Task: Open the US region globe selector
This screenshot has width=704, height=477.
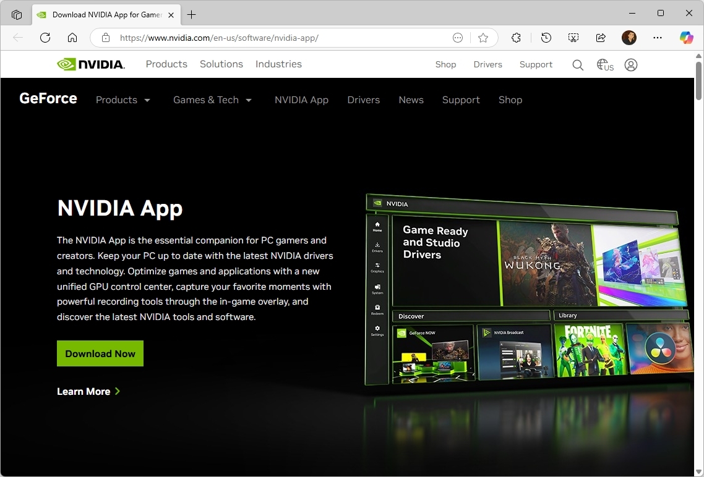Action: coord(605,65)
